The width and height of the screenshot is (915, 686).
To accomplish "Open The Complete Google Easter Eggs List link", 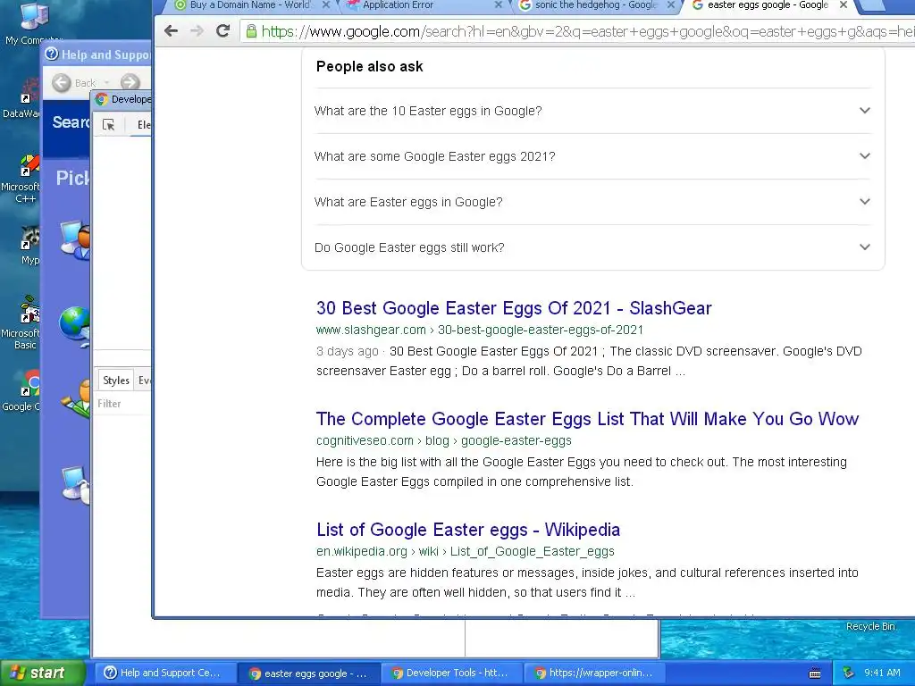I will (587, 419).
